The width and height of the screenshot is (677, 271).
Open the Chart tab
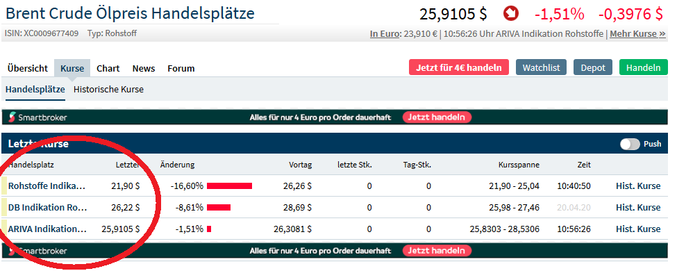pos(108,68)
